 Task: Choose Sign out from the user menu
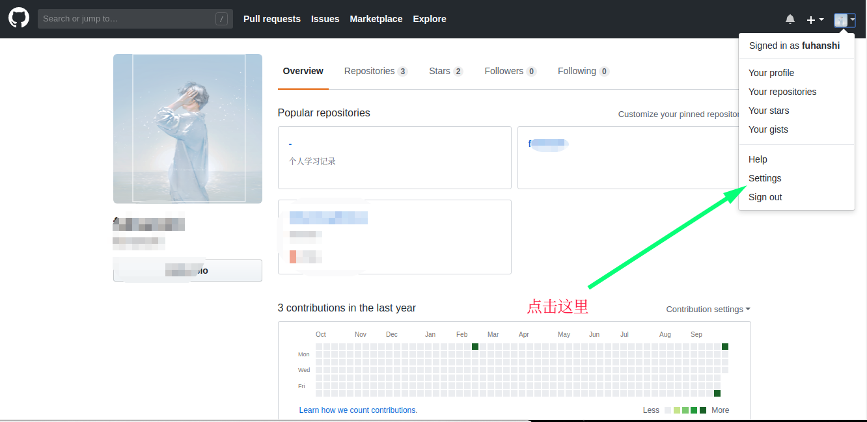click(765, 197)
